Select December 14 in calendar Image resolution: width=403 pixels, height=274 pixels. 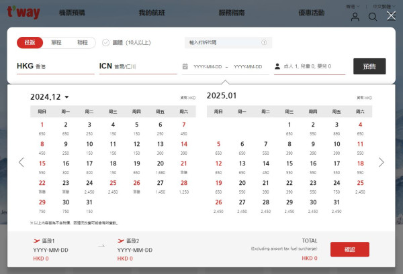[184, 148]
